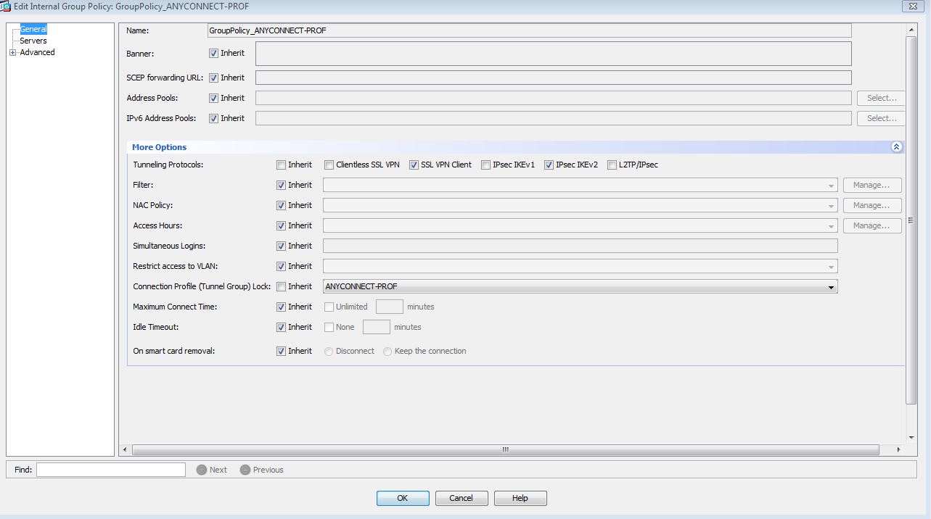The width and height of the screenshot is (931, 519).
Task: Disable SSL VPN Client protocol
Action: click(414, 165)
